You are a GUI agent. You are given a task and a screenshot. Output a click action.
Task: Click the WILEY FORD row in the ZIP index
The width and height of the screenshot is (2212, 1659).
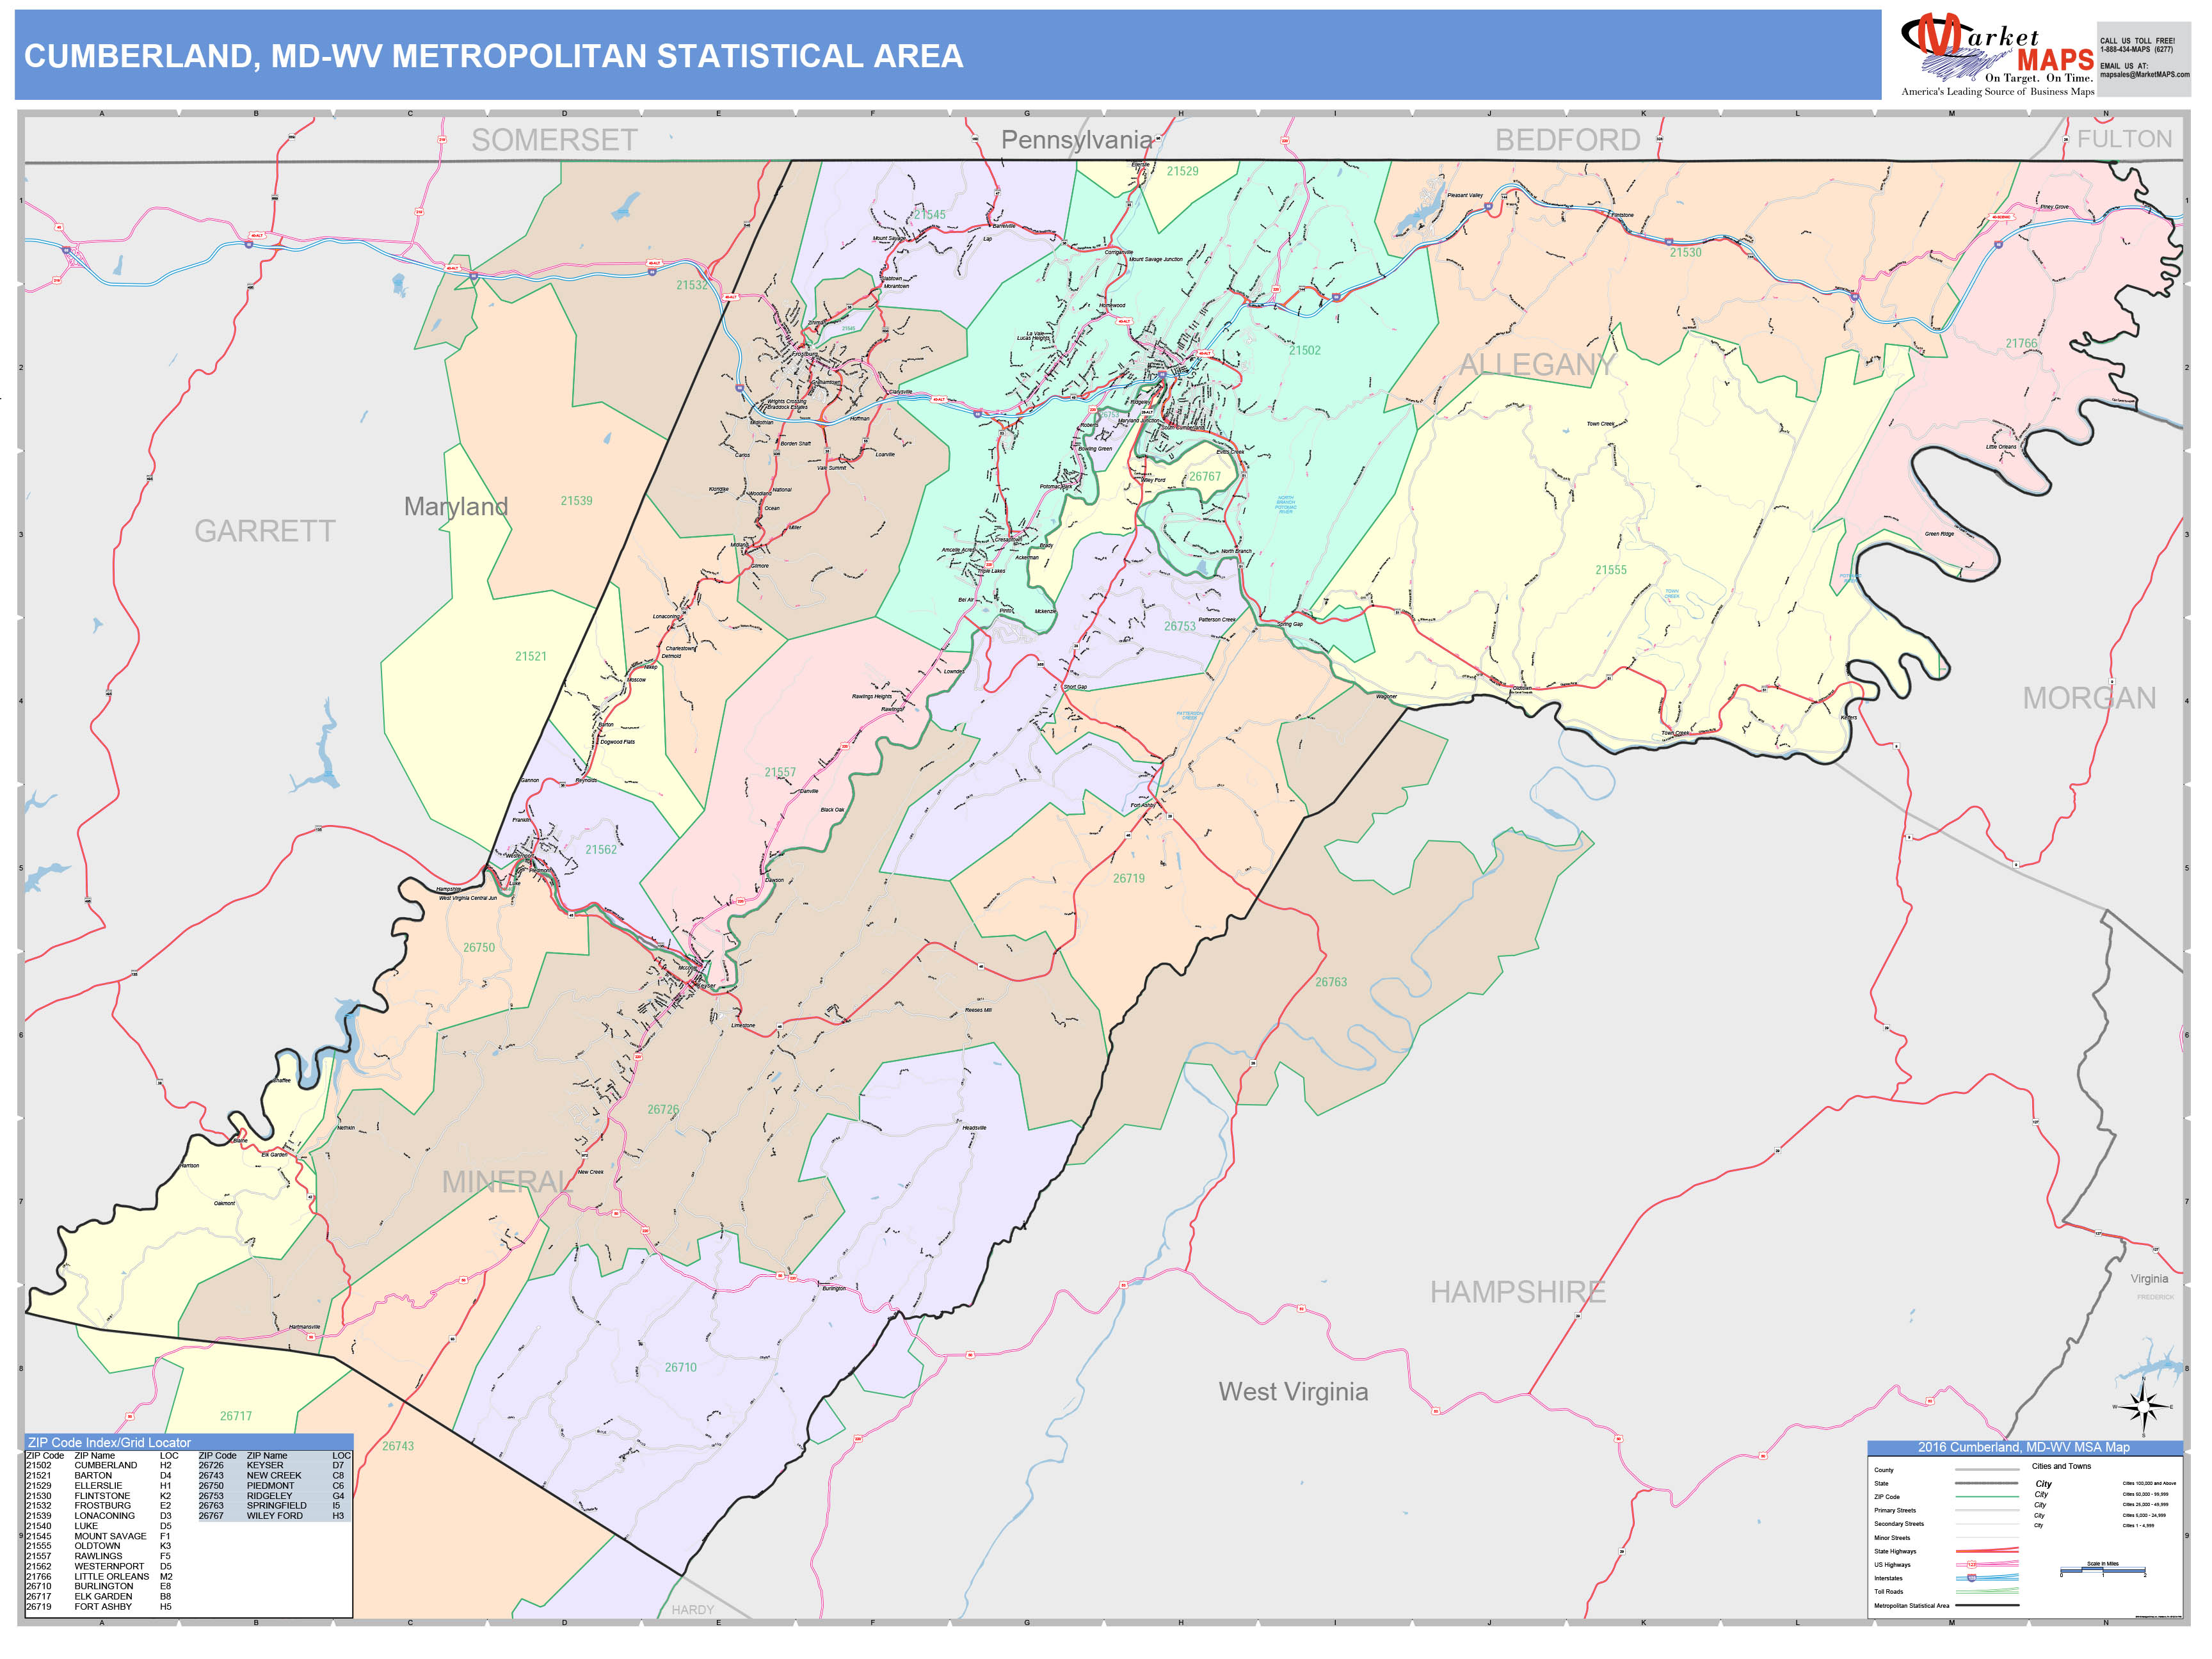click(272, 1516)
